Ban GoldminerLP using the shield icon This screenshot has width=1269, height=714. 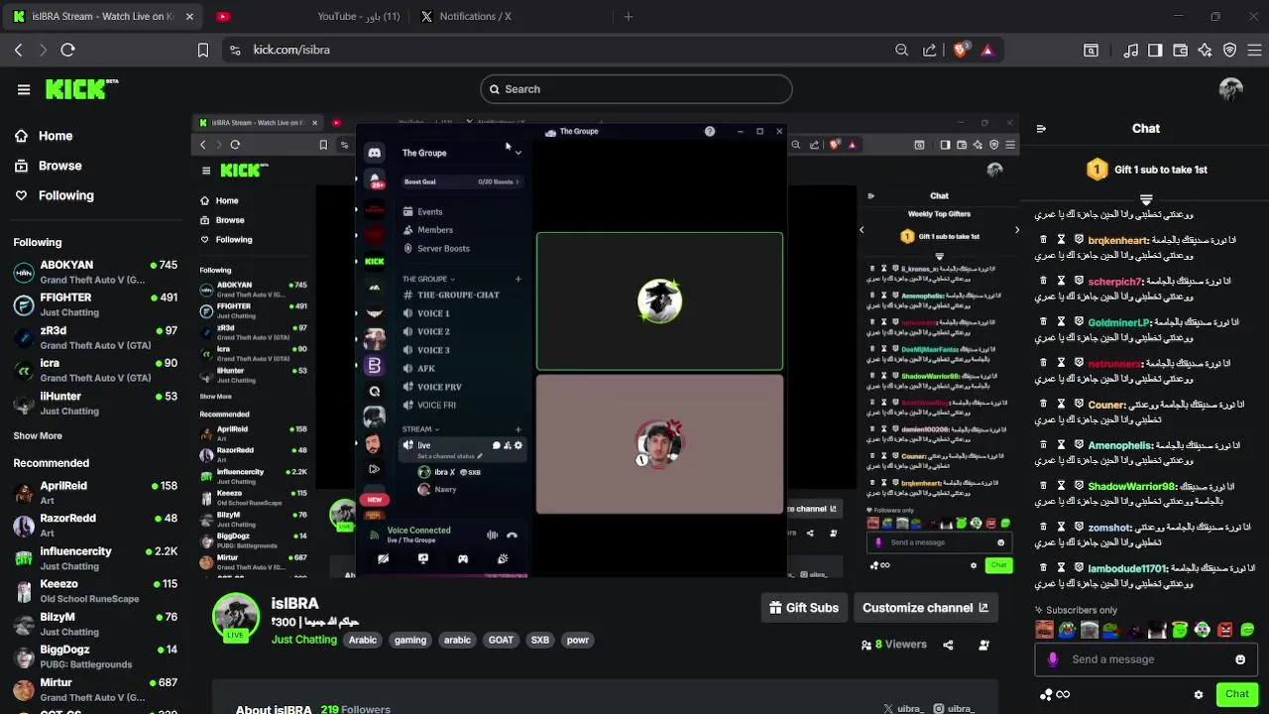pyautogui.click(x=1079, y=322)
